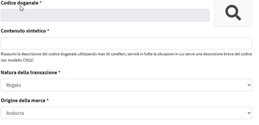Click the help text starting with Riassumi

pyautogui.click(x=126, y=57)
